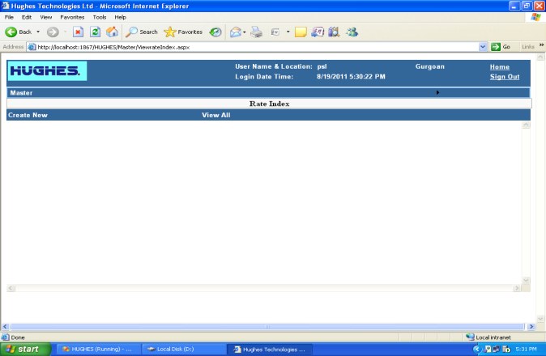The width and height of the screenshot is (546, 356).
Task: Open the address bar dropdown arrow
Action: pos(484,47)
